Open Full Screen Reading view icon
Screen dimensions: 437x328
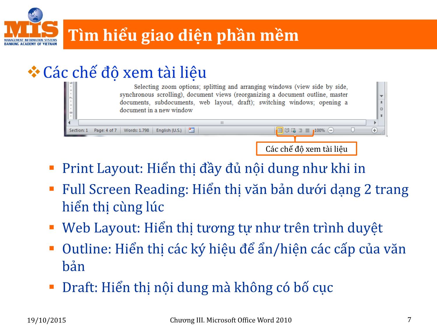click(287, 130)
